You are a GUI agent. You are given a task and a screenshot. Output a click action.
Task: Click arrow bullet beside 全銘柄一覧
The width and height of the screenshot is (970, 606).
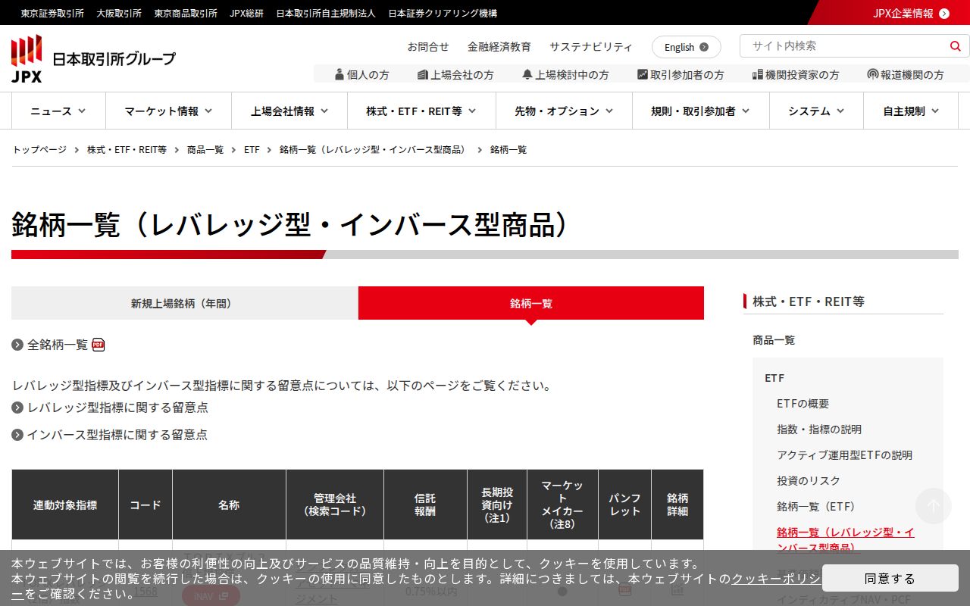coord(17,345)
